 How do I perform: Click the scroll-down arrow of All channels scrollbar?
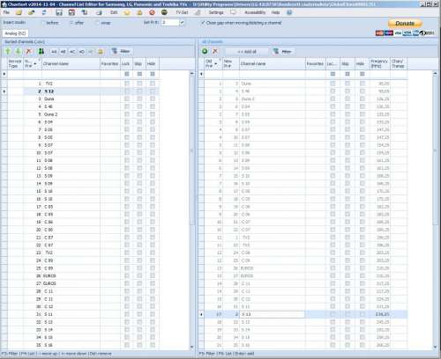coord(436,347)
